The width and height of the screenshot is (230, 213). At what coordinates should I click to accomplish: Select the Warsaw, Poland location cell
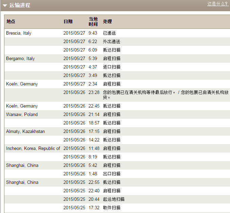click(x=22, y=115)
